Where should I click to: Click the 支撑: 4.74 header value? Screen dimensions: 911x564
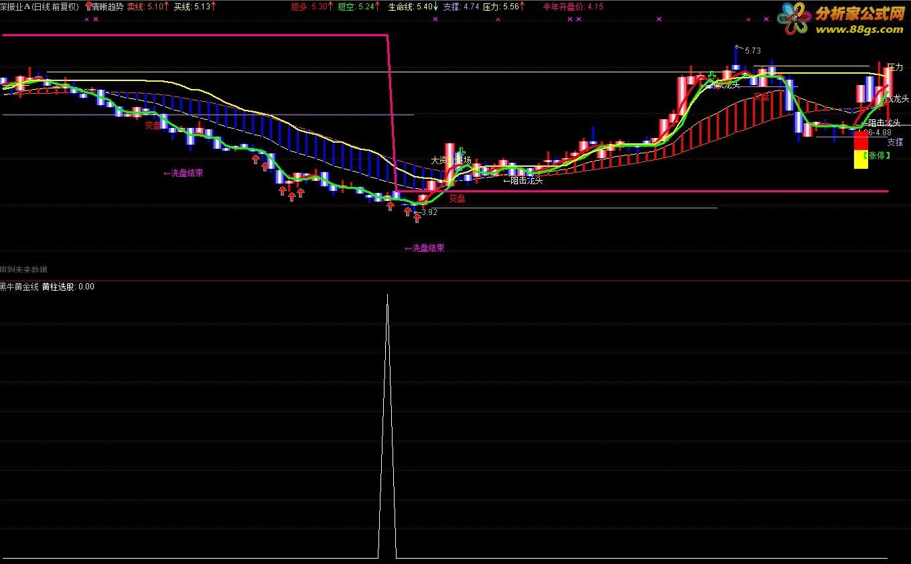coord(461,6)
